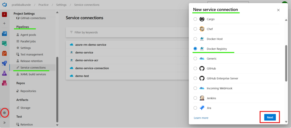Click pratikbalkunde breadcrumb link

[22, 5]
